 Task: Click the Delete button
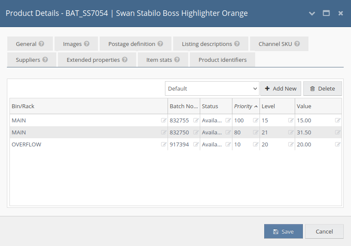coord(323,88)
